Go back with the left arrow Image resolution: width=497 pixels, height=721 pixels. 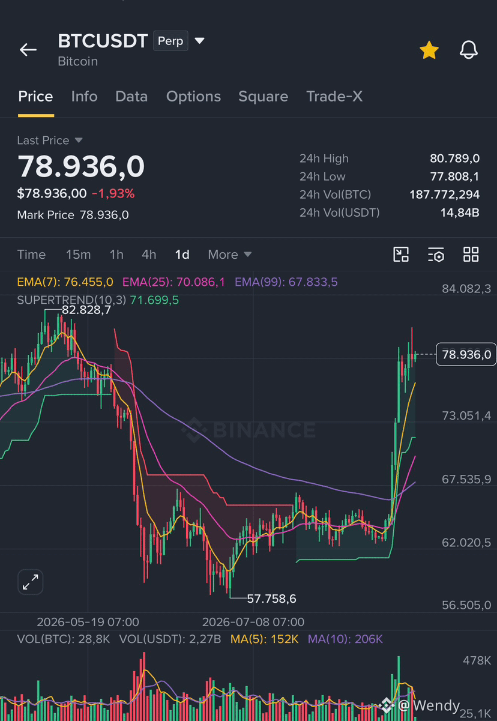coord(28,50)
